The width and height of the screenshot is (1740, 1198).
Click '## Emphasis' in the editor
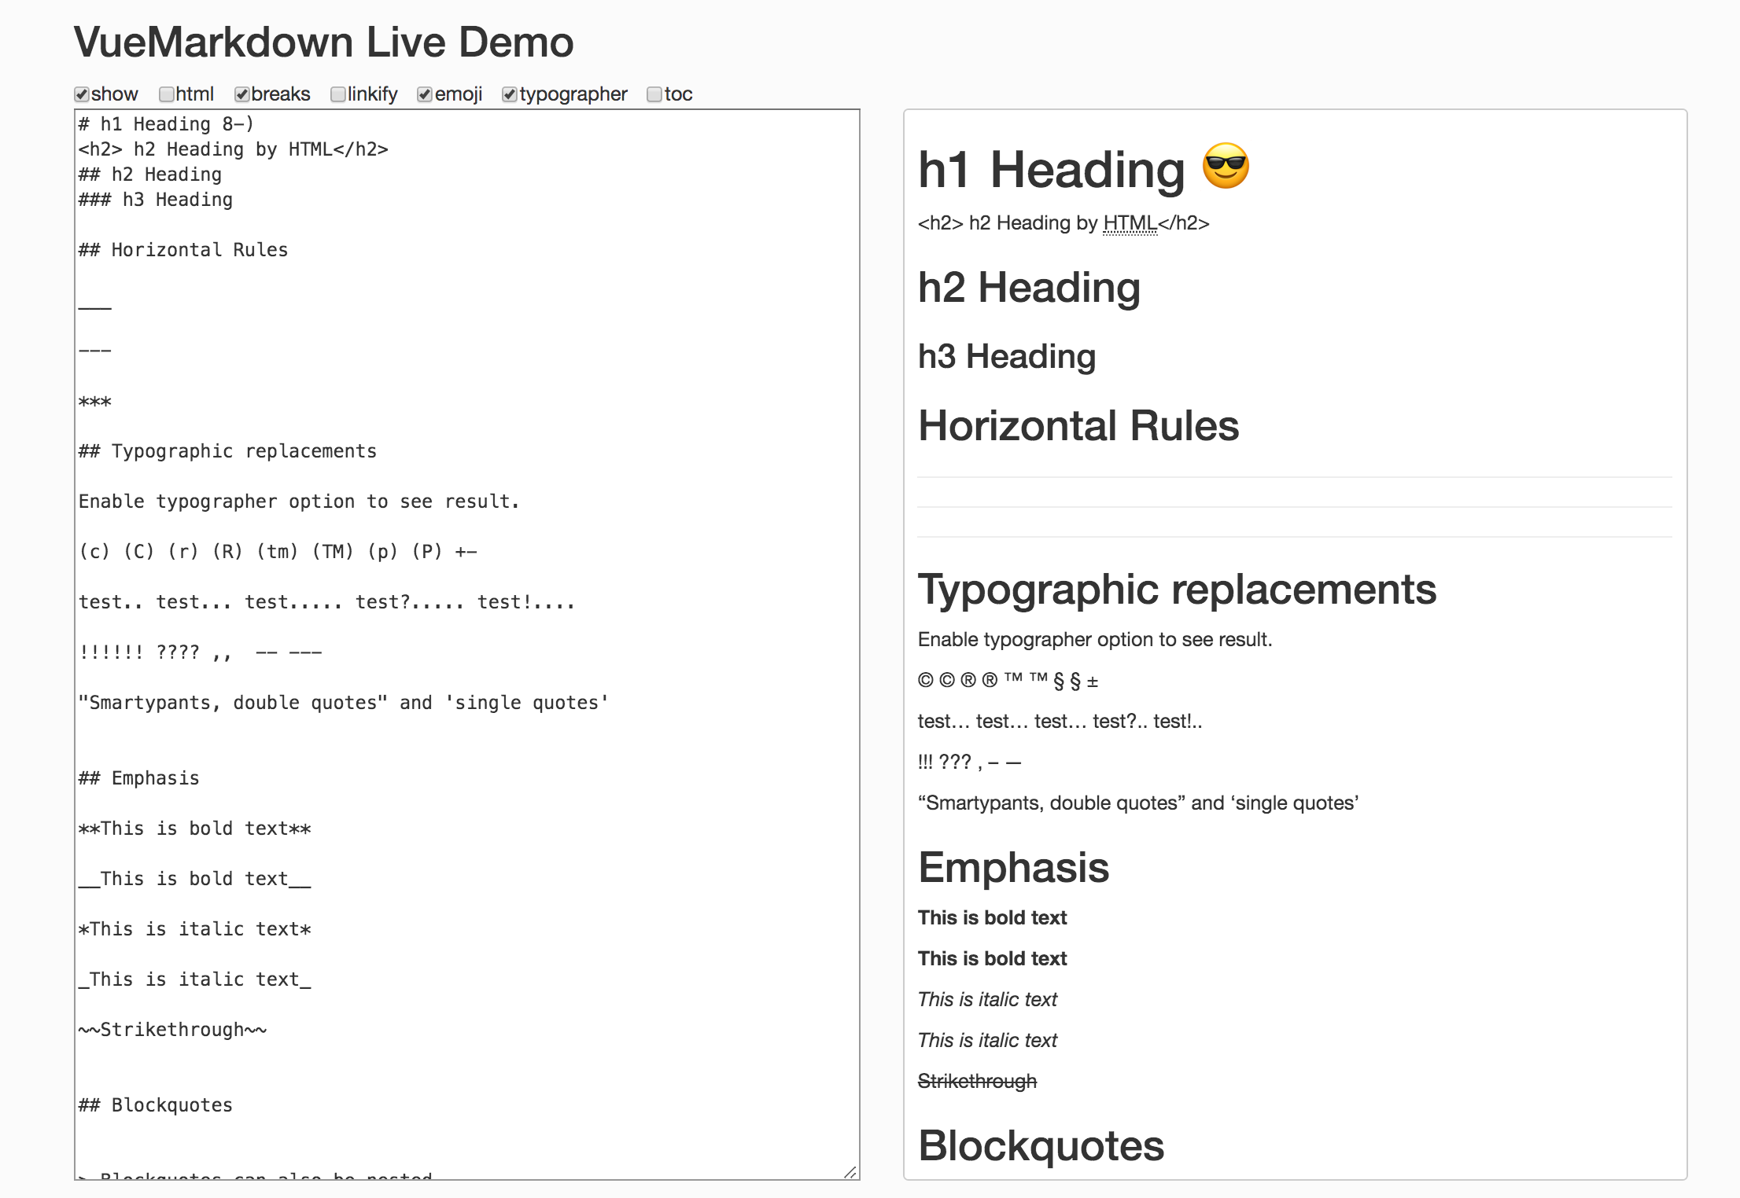139,778
